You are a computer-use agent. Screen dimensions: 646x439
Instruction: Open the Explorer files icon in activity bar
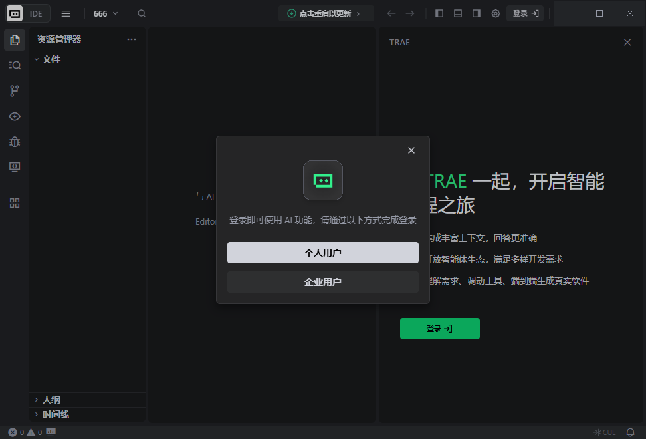(15, 40)
